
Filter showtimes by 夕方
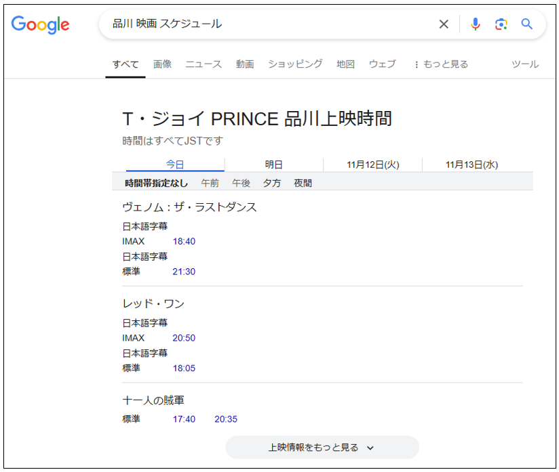(271, 184)
